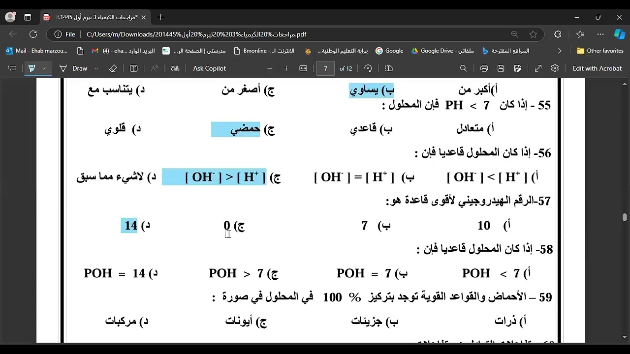
Task: Toggle the Page view icon
Action: pyautogui.click(x=389, y=68)
